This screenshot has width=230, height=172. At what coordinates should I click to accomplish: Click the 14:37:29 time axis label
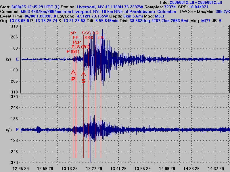[216, 169]
